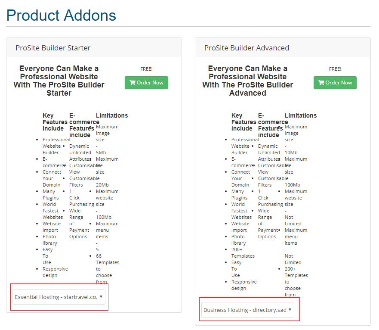
Task: Click the Product Addons page title
Action: (61, 15)
